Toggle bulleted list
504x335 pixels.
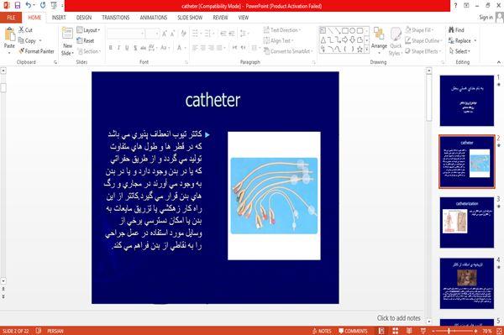click(x=195, y=34)
